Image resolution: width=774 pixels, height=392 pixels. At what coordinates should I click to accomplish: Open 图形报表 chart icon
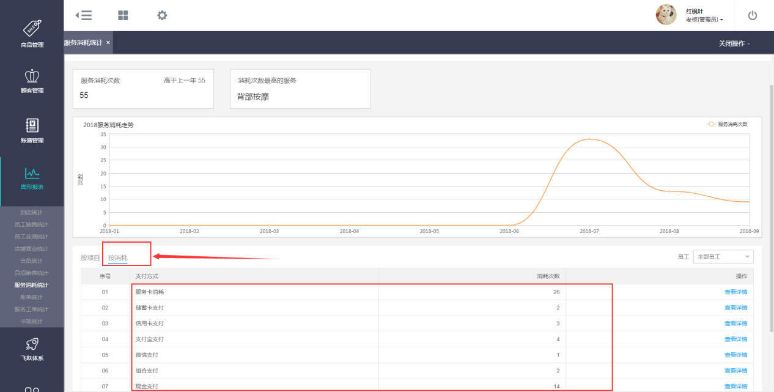coord(32,172)
